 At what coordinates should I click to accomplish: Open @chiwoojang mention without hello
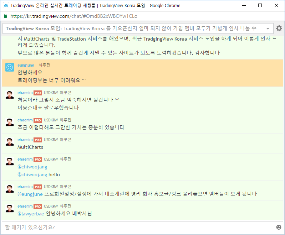pyautogui.click(x=32, y=167)
